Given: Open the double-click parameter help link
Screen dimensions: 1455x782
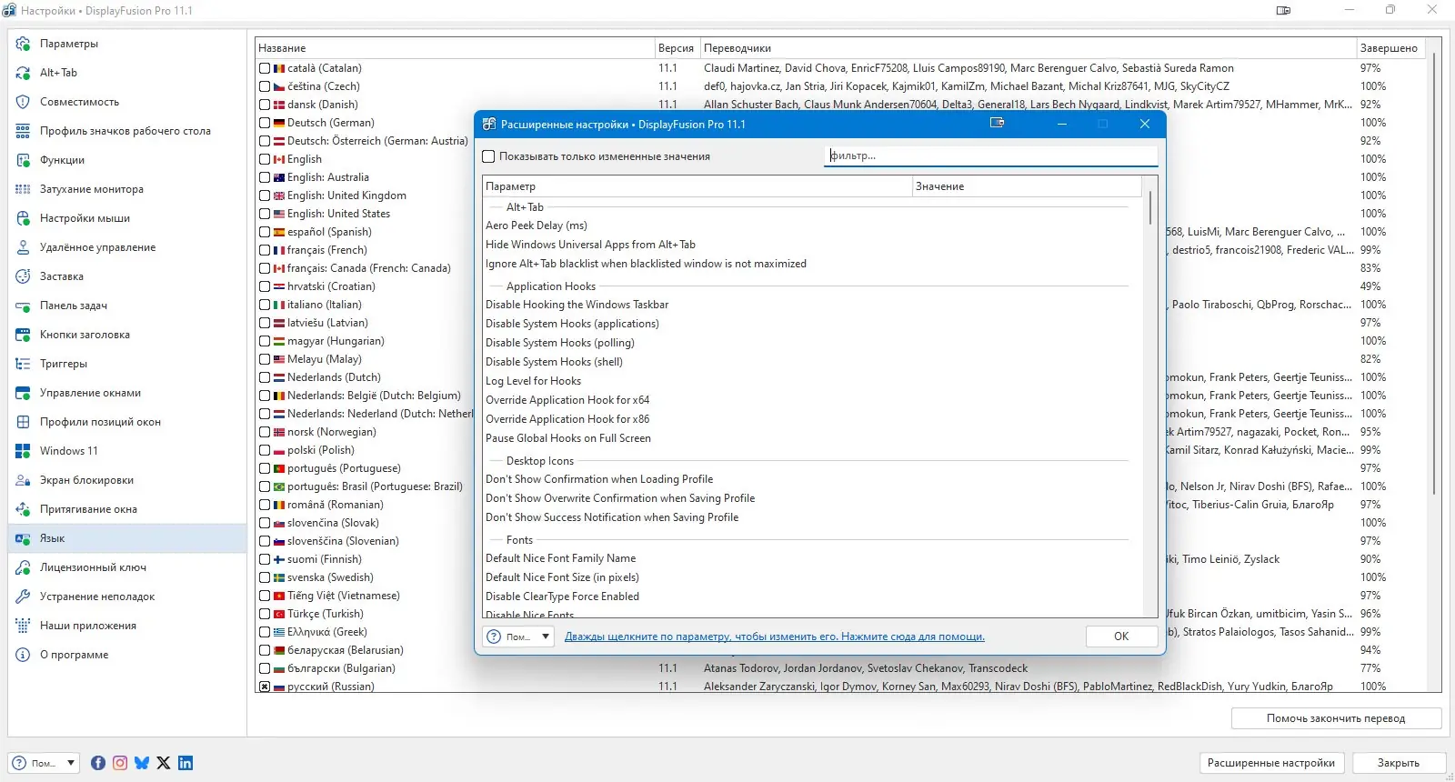Looking at the screenshot, I should tap(775, 637).
